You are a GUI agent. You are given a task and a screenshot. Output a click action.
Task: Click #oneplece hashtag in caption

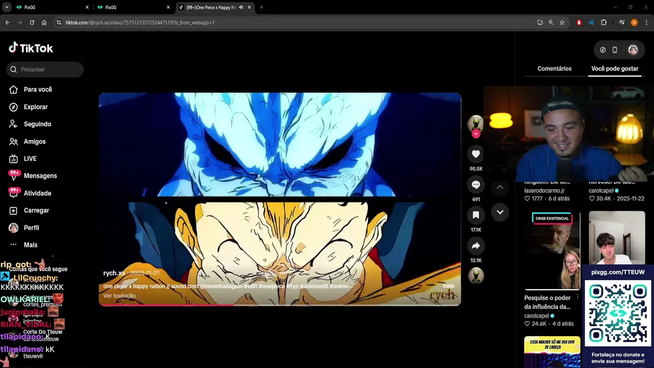(271, 286)
